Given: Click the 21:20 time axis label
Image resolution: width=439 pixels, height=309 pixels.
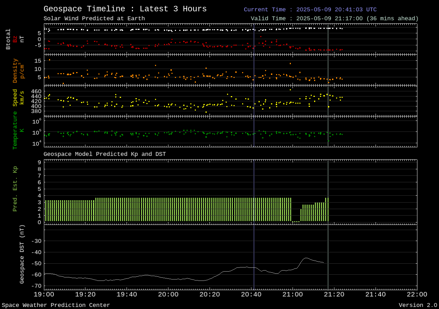Looking at the screenshot, I should (x=334, y=294).
